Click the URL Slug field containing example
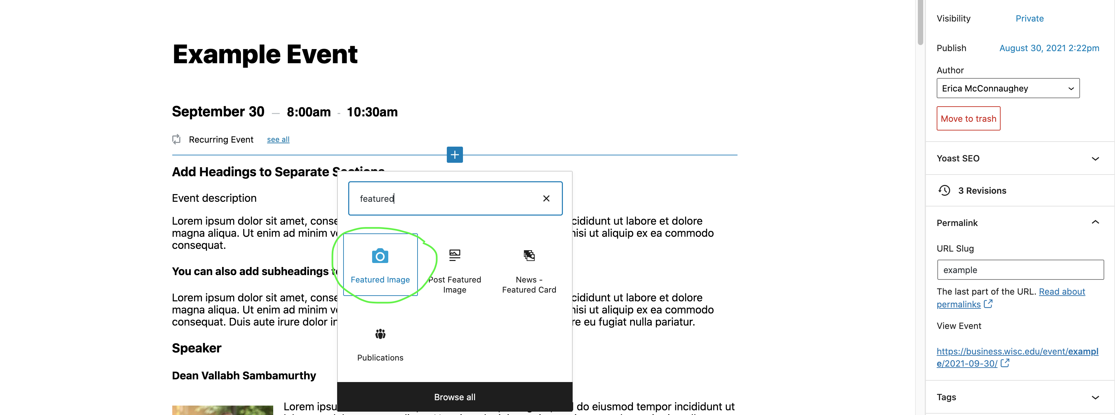Image resolution: width=1115 pixels, height=415 pixels. point(1020,270)
